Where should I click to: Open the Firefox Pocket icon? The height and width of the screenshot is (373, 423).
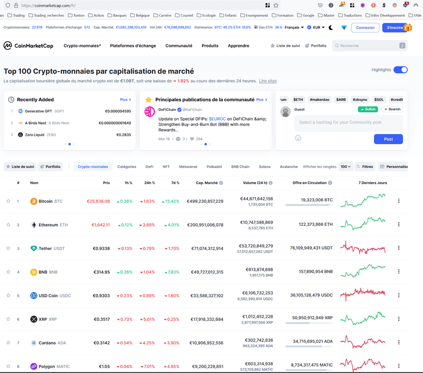(320, 6)
